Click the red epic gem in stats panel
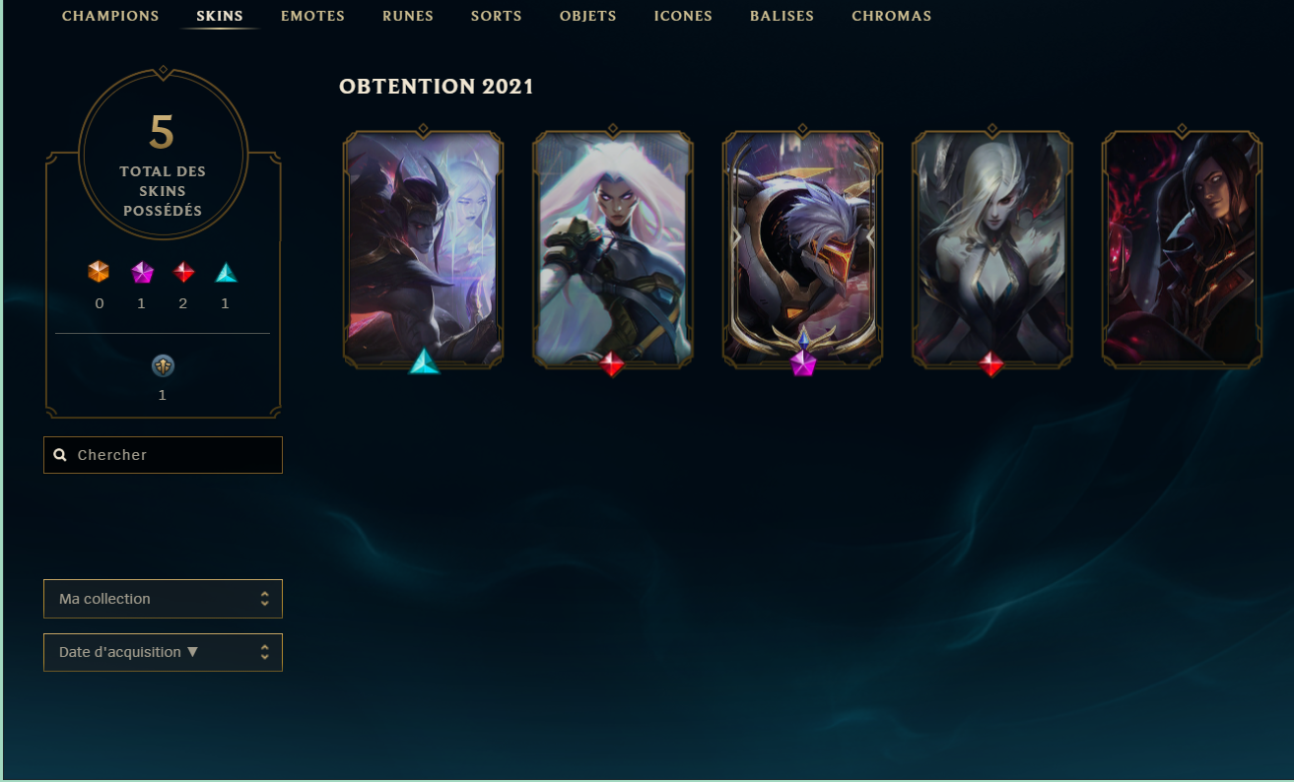Image resolution: width=1294 pixels, height=782 pixels. tap(183, 273)
